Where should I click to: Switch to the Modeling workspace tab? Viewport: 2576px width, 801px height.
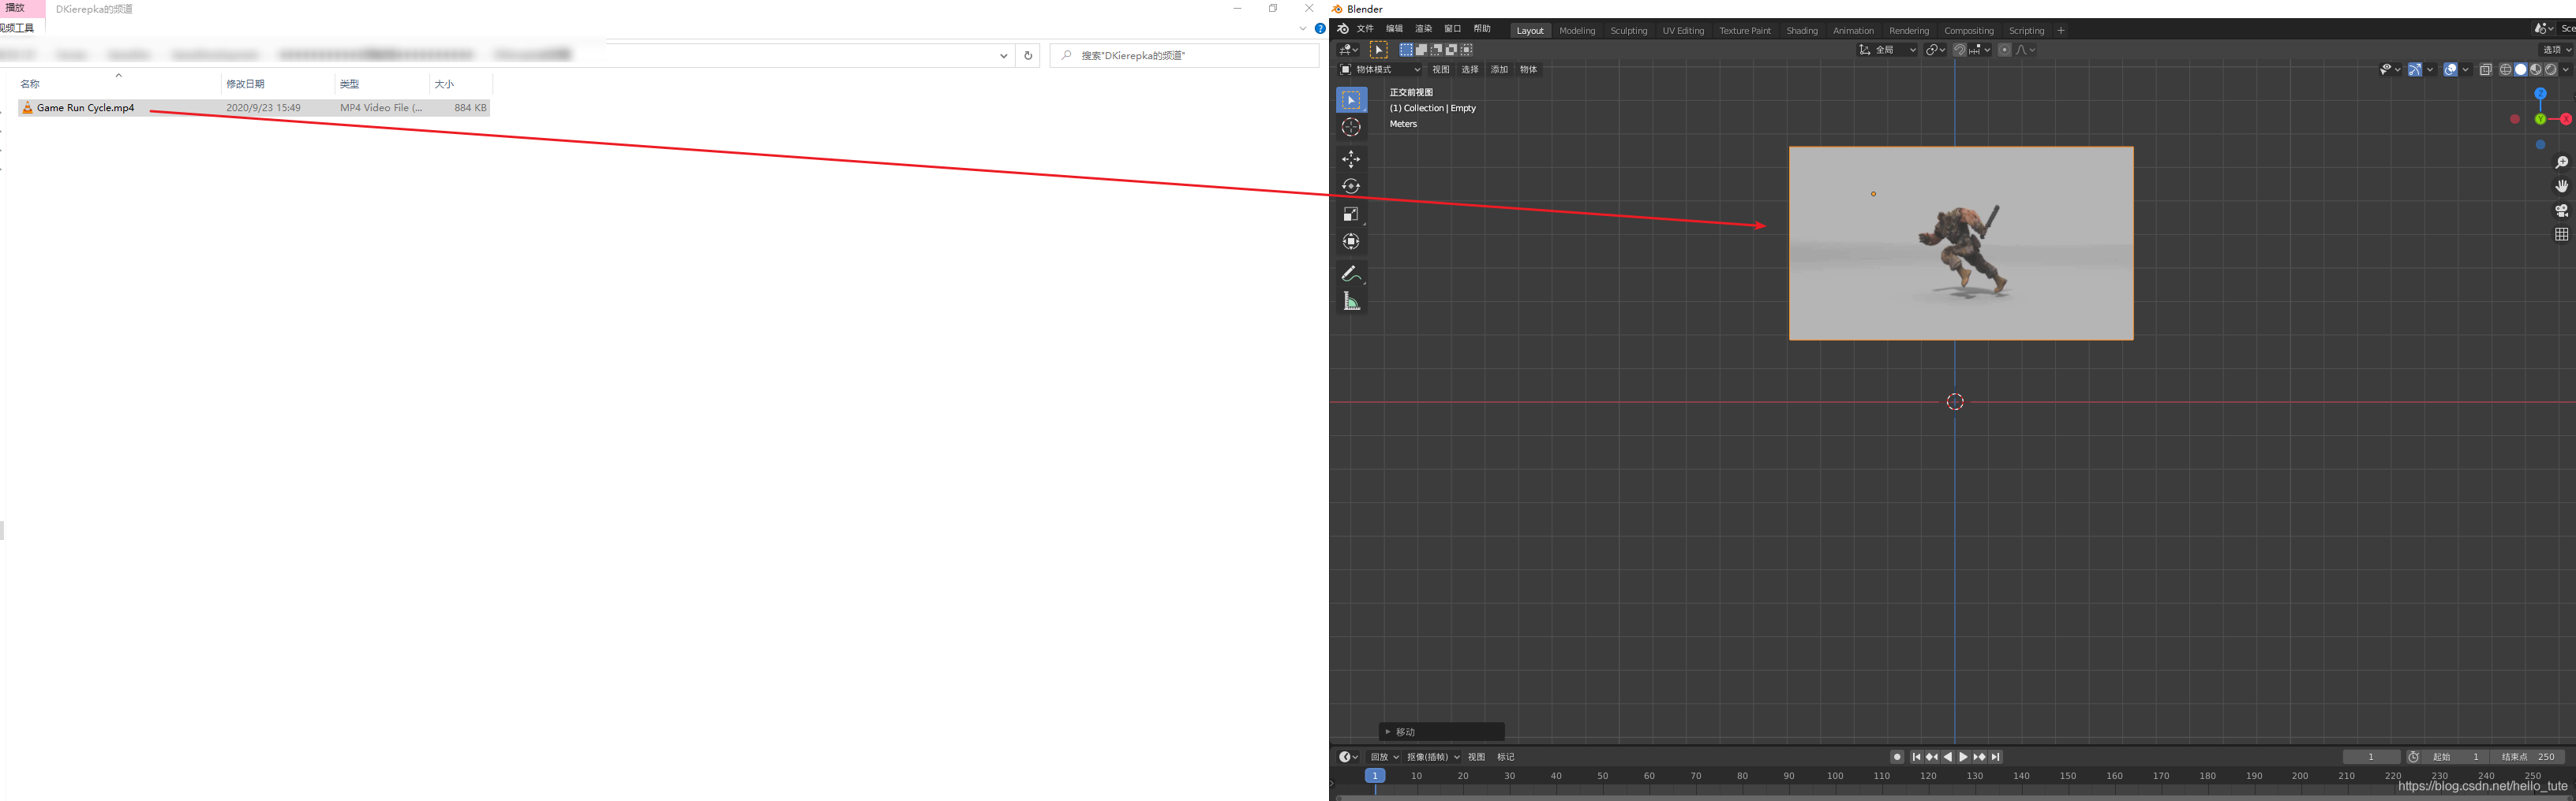click(x=1577, y=31)
